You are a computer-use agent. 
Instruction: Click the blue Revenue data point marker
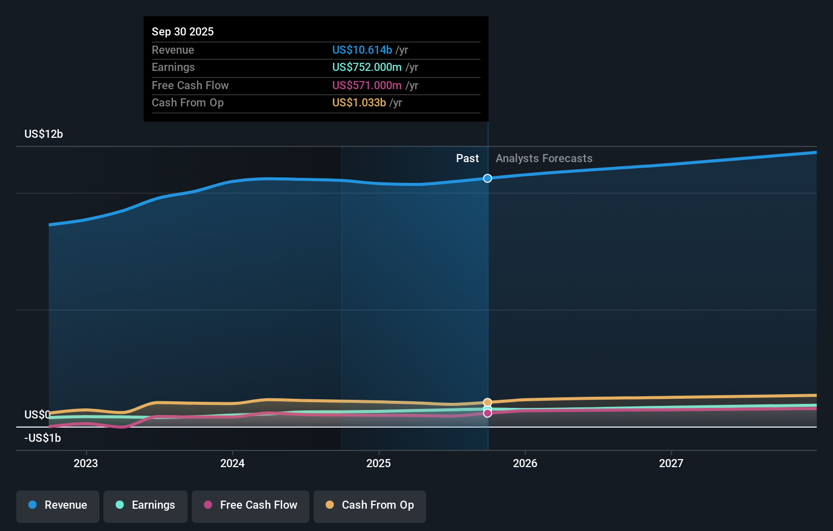click(488, 178)
